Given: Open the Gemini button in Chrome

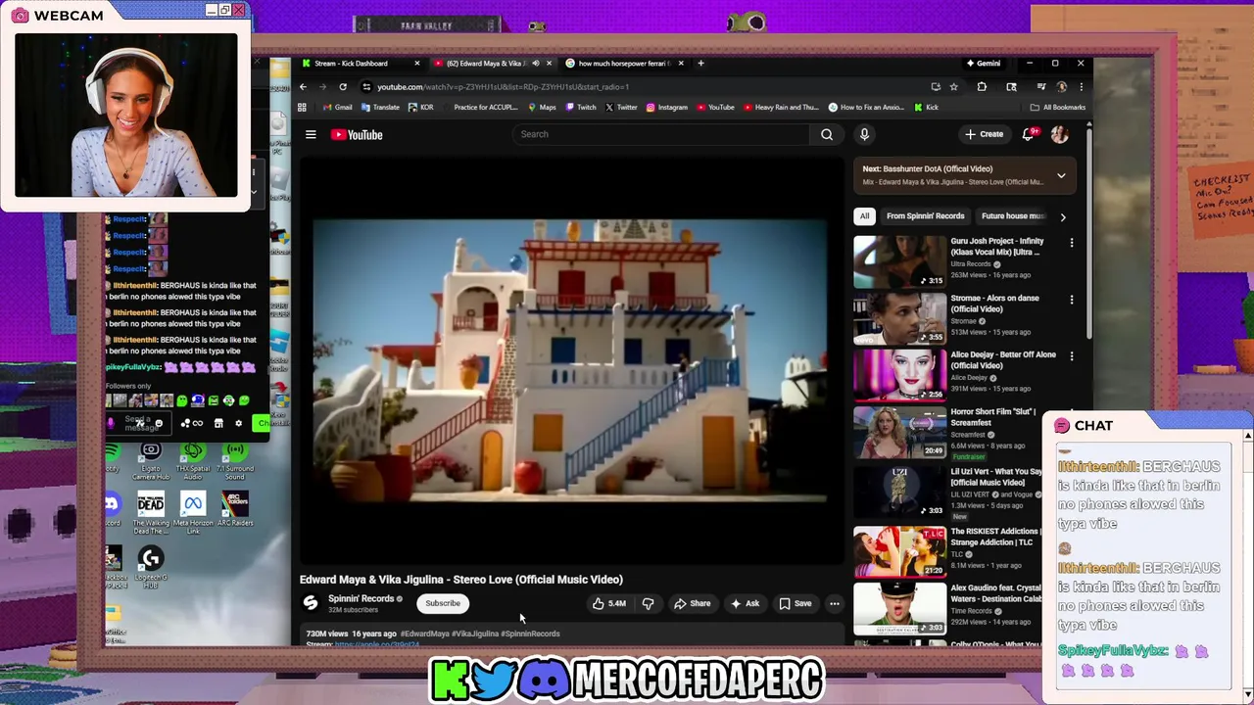Looking at the screenshot, I should (984, 64).
